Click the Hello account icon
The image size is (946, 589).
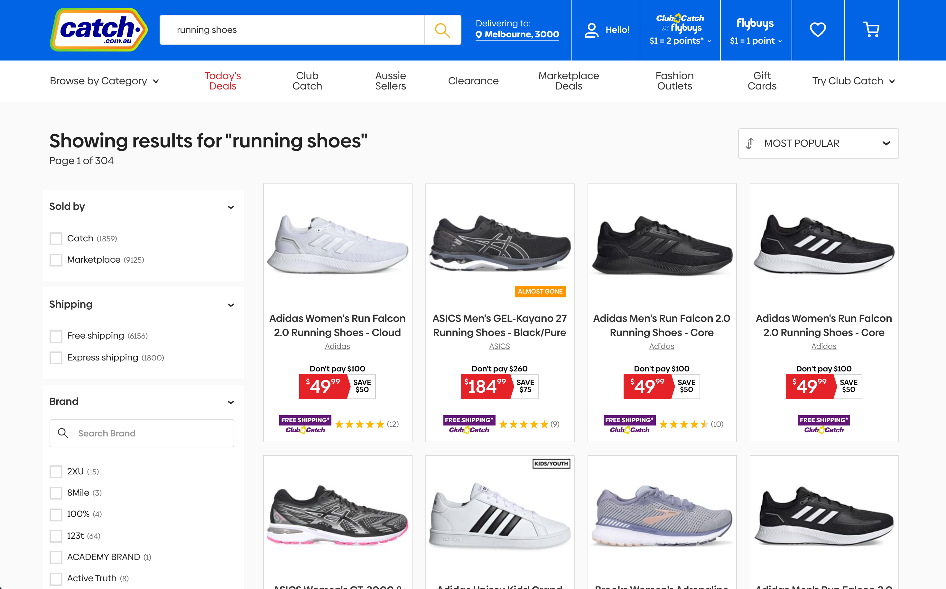pyautogui.click(x=591, y=30)
